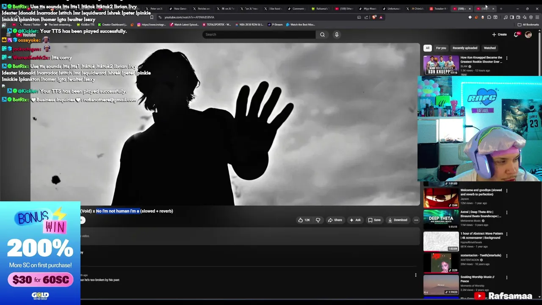The image size is (542, 305).
Task: Click the Ask button below the video
Action: point(355,220)
